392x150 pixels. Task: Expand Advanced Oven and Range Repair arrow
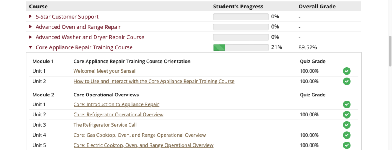(x=31, y=27)
